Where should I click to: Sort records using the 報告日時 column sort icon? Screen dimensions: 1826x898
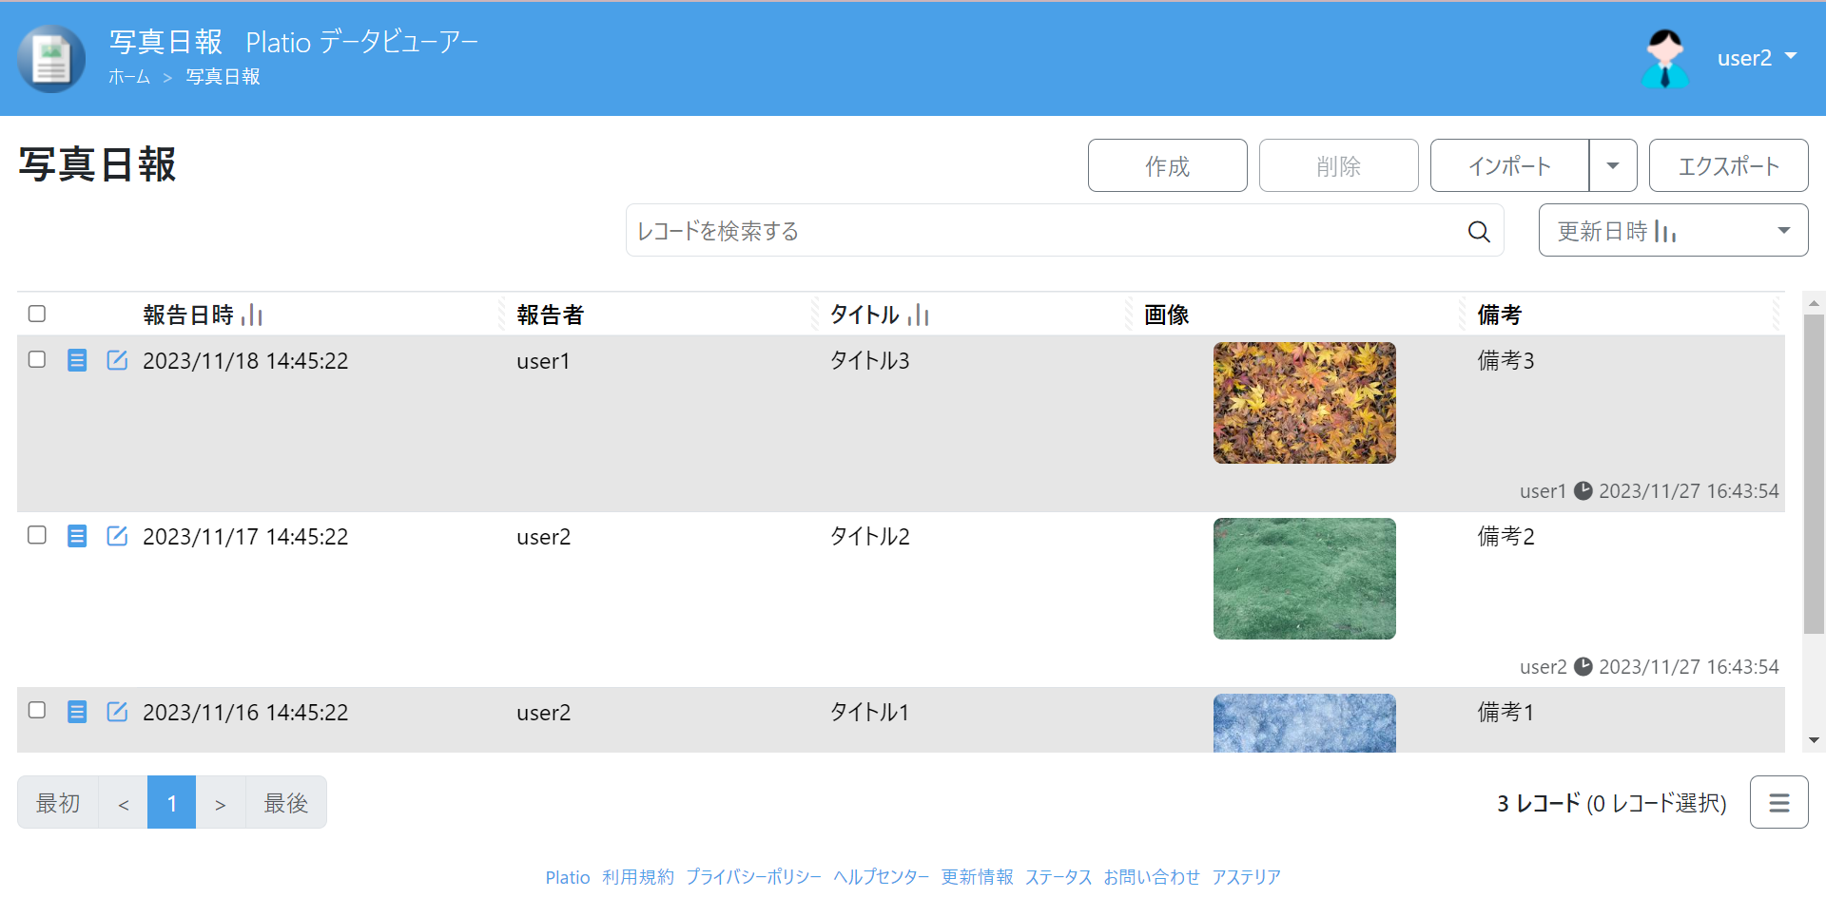[x=253, y=315]
